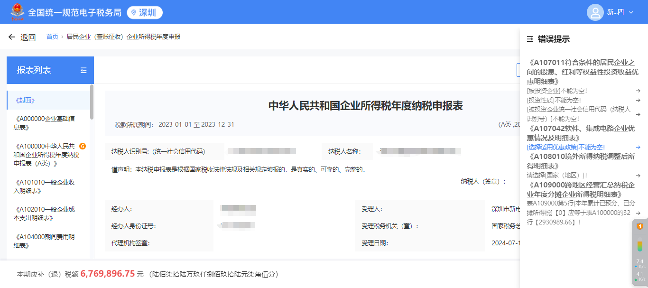This screenshot has width=648, height=288.
Task: Go back with the 返回 link
Action: [28, 37]
